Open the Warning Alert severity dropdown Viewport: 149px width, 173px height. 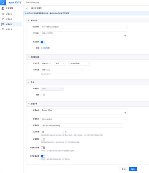(x=84, y=119)
